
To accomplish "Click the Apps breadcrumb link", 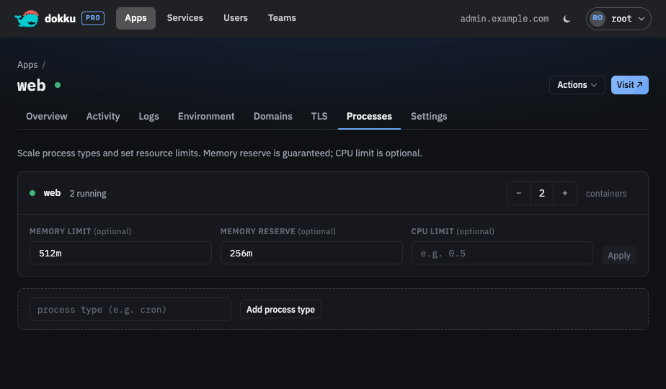I will 27,65.
